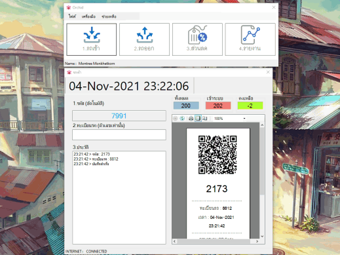Click the blue total count box showing 200
The image size is (340, 255).
pos(186,106)
